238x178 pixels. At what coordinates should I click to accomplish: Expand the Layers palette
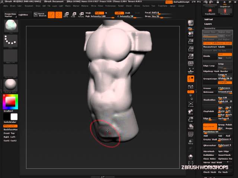pyautogui.click(x=208, y=24)
